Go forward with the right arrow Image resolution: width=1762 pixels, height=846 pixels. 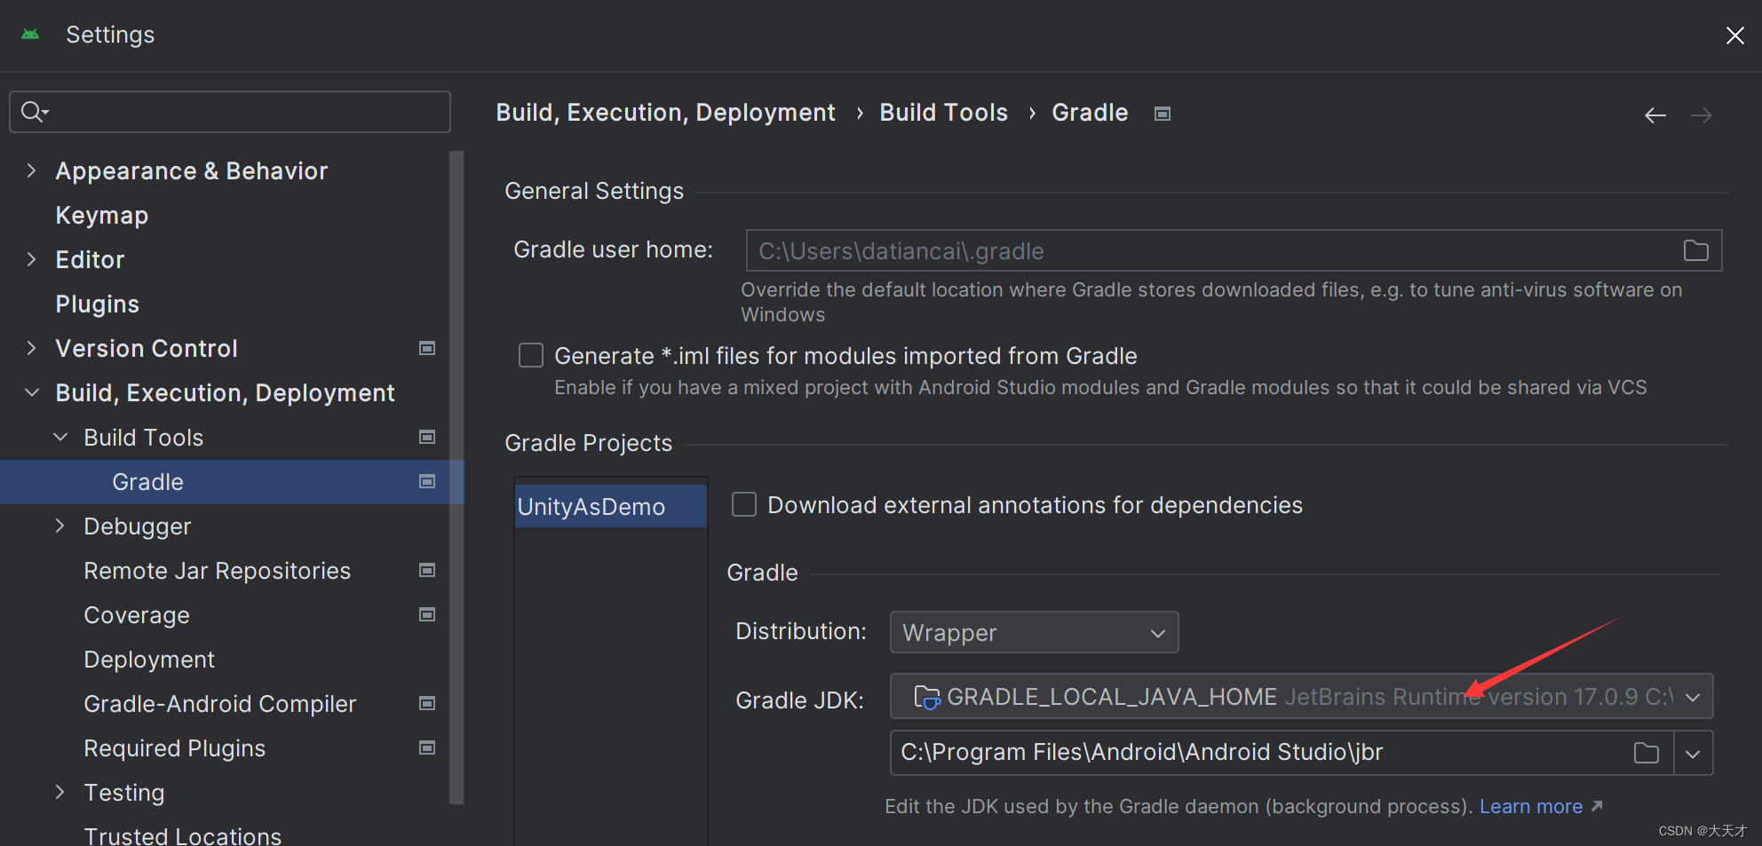[1701, 115]
